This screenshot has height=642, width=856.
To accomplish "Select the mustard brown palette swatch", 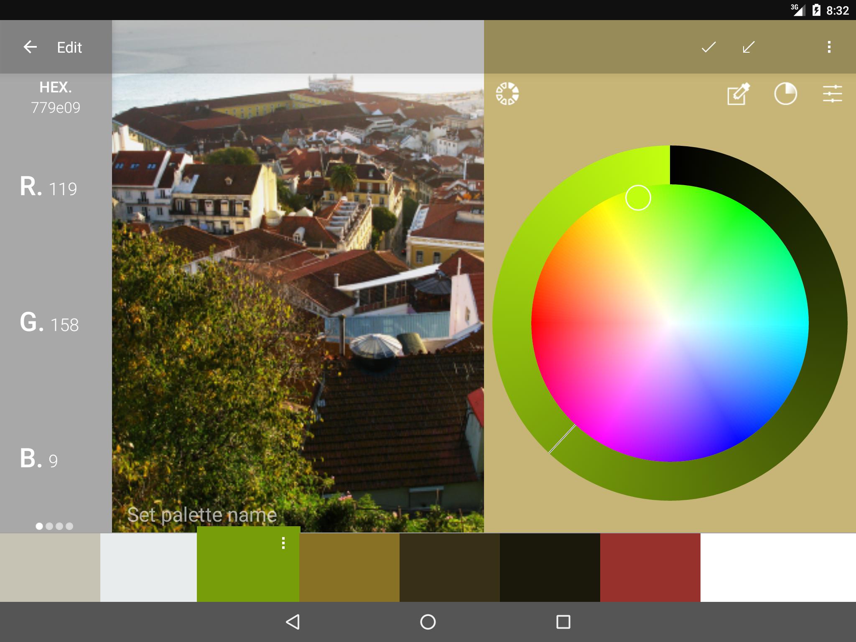I will click(350, 568).
